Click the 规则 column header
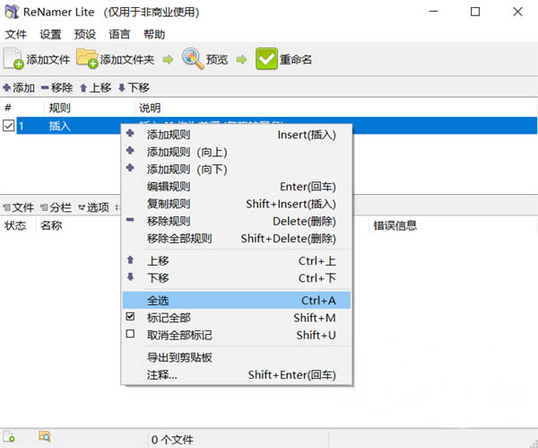 (x=89, y=109)
